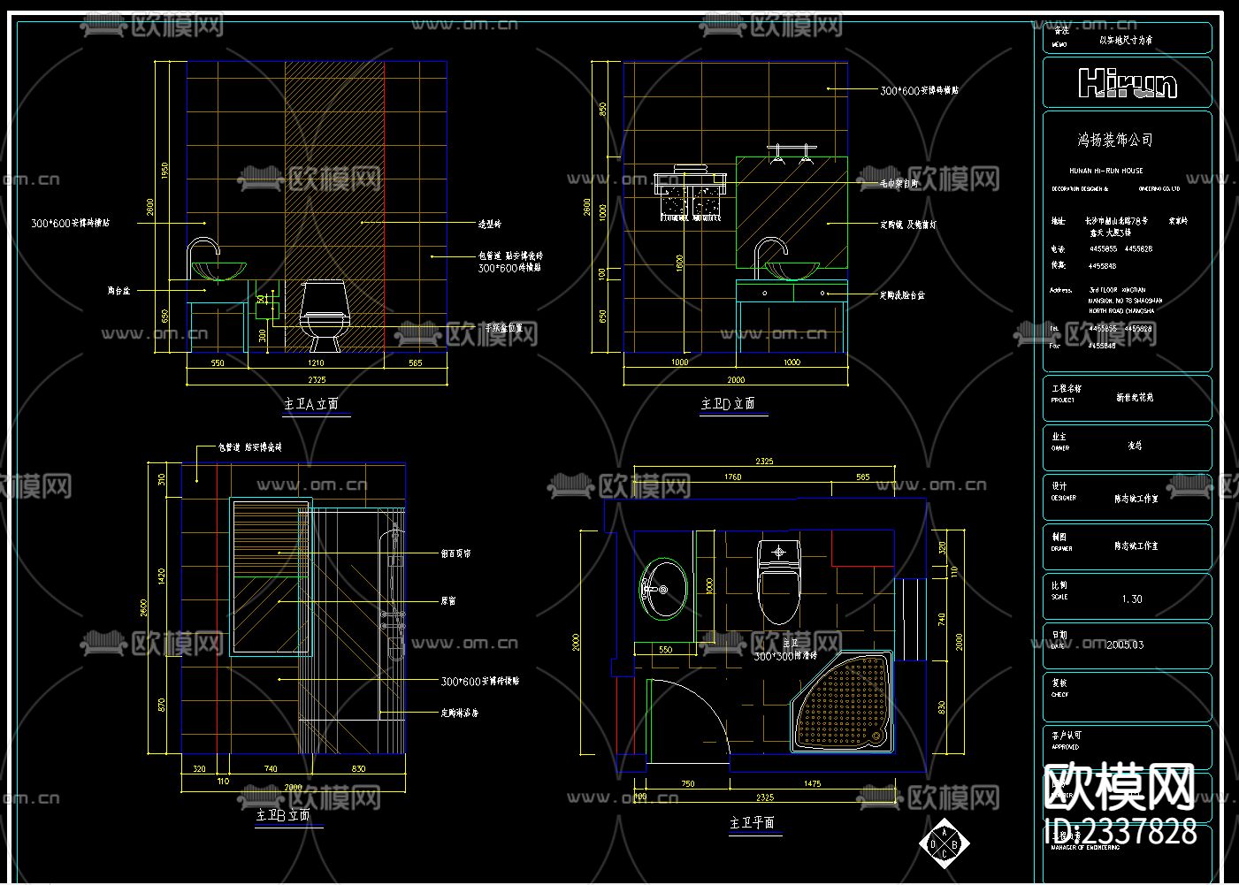Click the A-B-C-D elevation direction marker
Viewport: 1239px width, 885px height.
point(943,843)
